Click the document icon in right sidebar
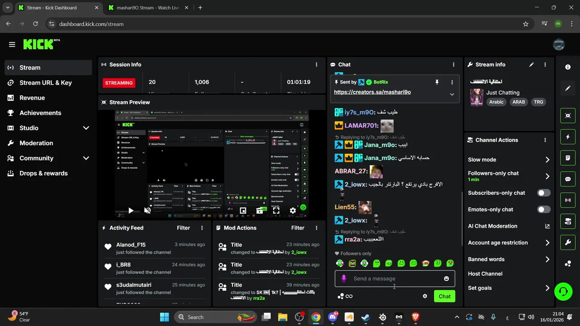 point(568,158)
